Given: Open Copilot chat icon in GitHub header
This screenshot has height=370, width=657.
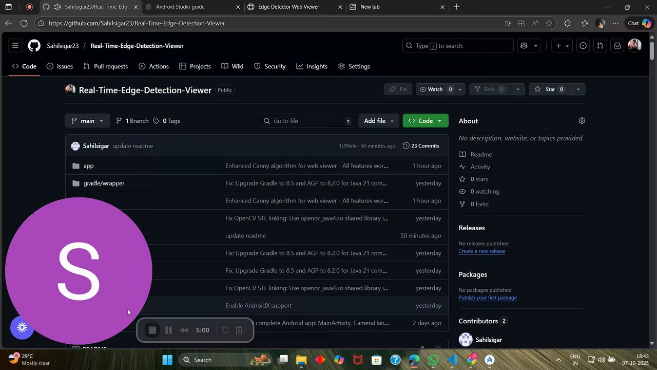Looking at the screenshot, I should pyautogui.click(x=524, y=46).
